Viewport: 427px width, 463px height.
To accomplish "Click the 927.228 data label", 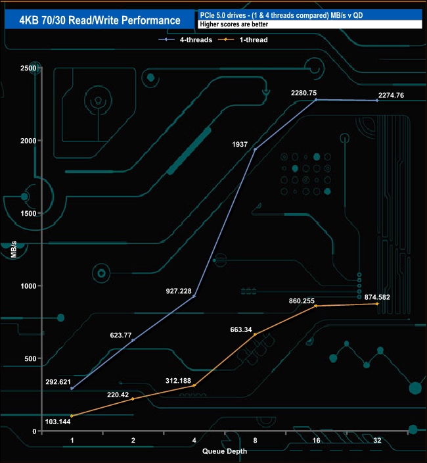I will (179, 291).
